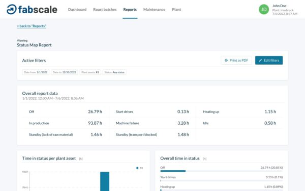Click the fabscale logo
This screenshot has width=305, height=191.
[32, 9]
